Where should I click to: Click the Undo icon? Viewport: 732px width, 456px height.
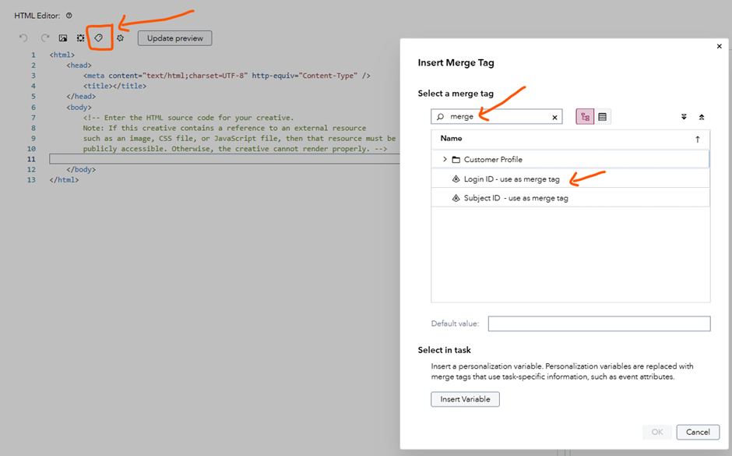[23, 37]
